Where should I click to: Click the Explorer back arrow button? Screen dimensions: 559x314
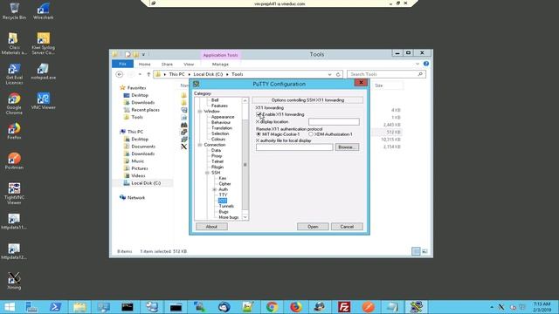tap(120, 74)
